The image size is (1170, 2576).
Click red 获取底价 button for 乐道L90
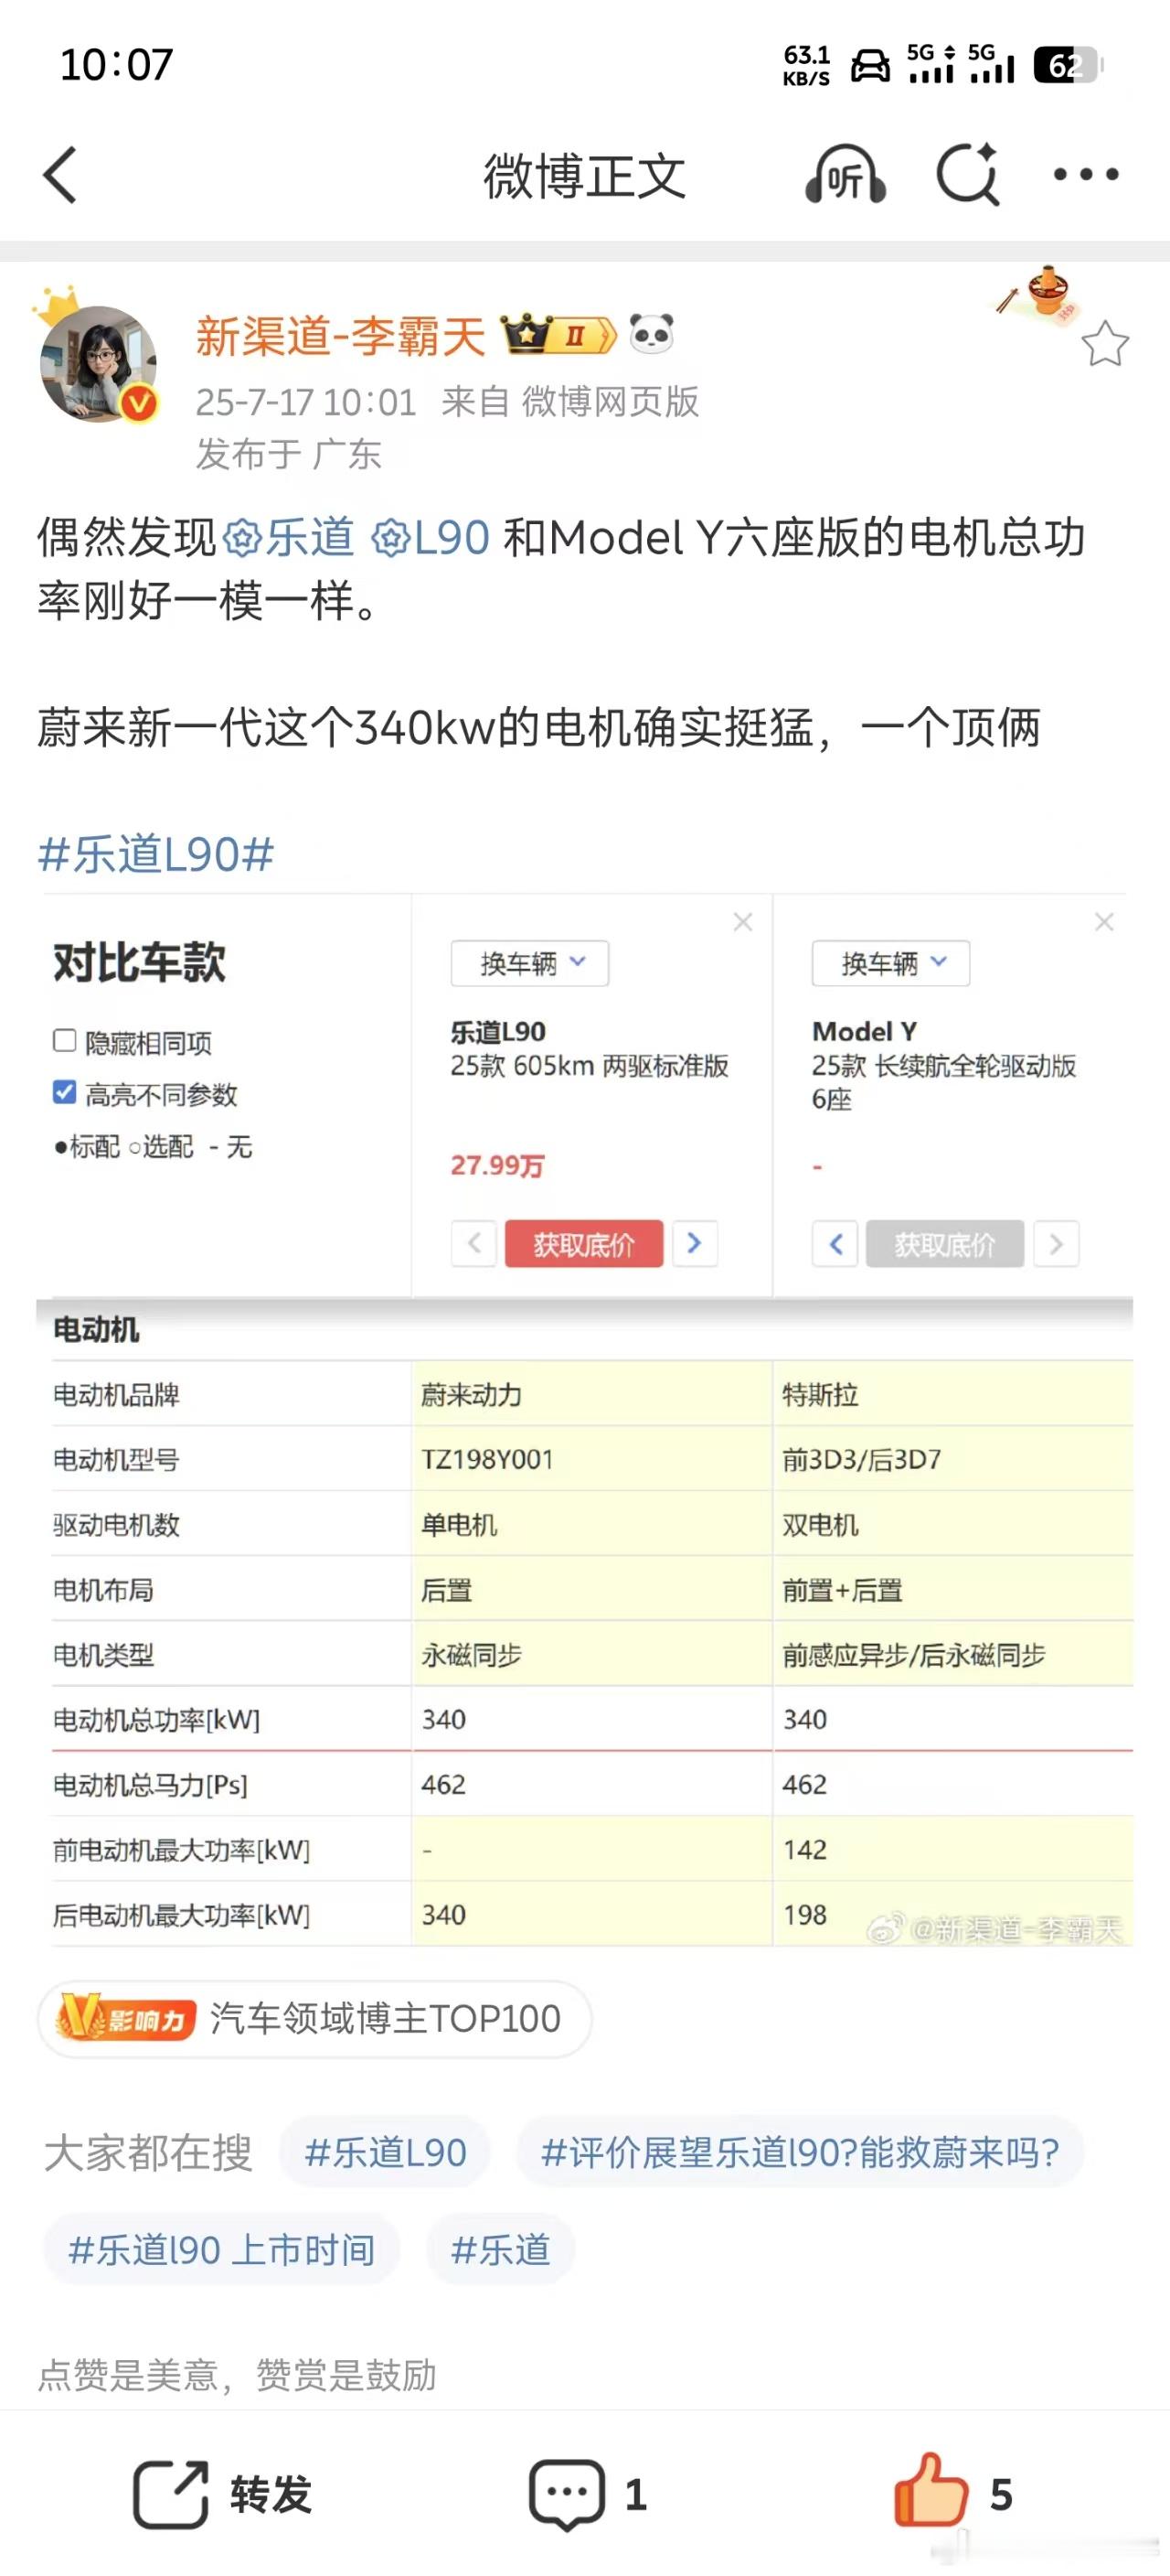[x=583, y=1244]
